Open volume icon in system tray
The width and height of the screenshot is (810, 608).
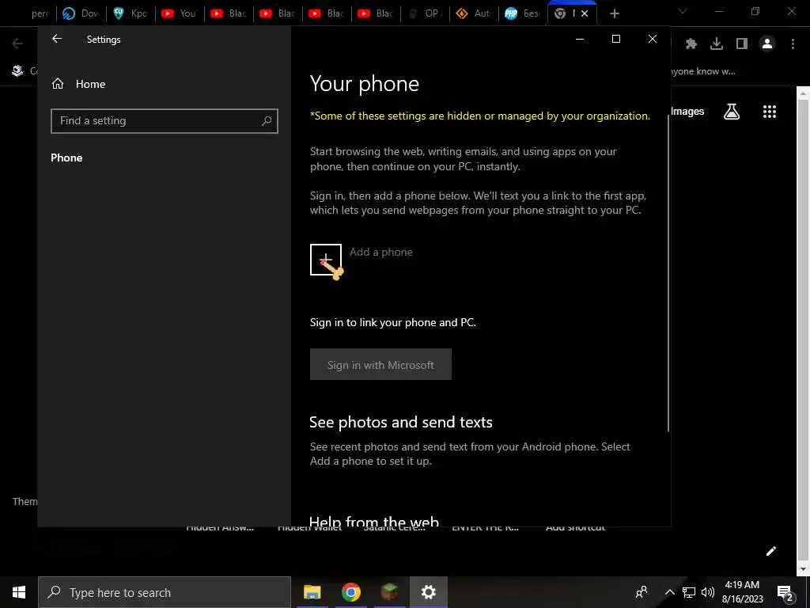(708, 592)
